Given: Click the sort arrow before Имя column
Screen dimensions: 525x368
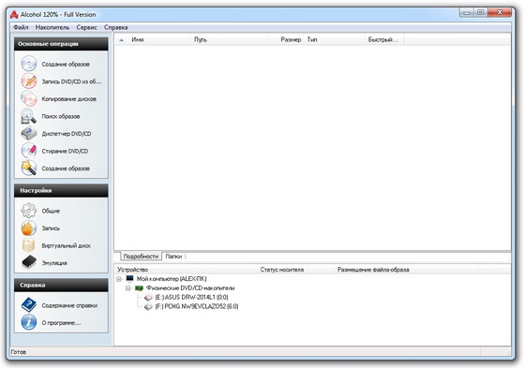Looking at the screenshot, I should pyautogui.click(x=122, y=40).
